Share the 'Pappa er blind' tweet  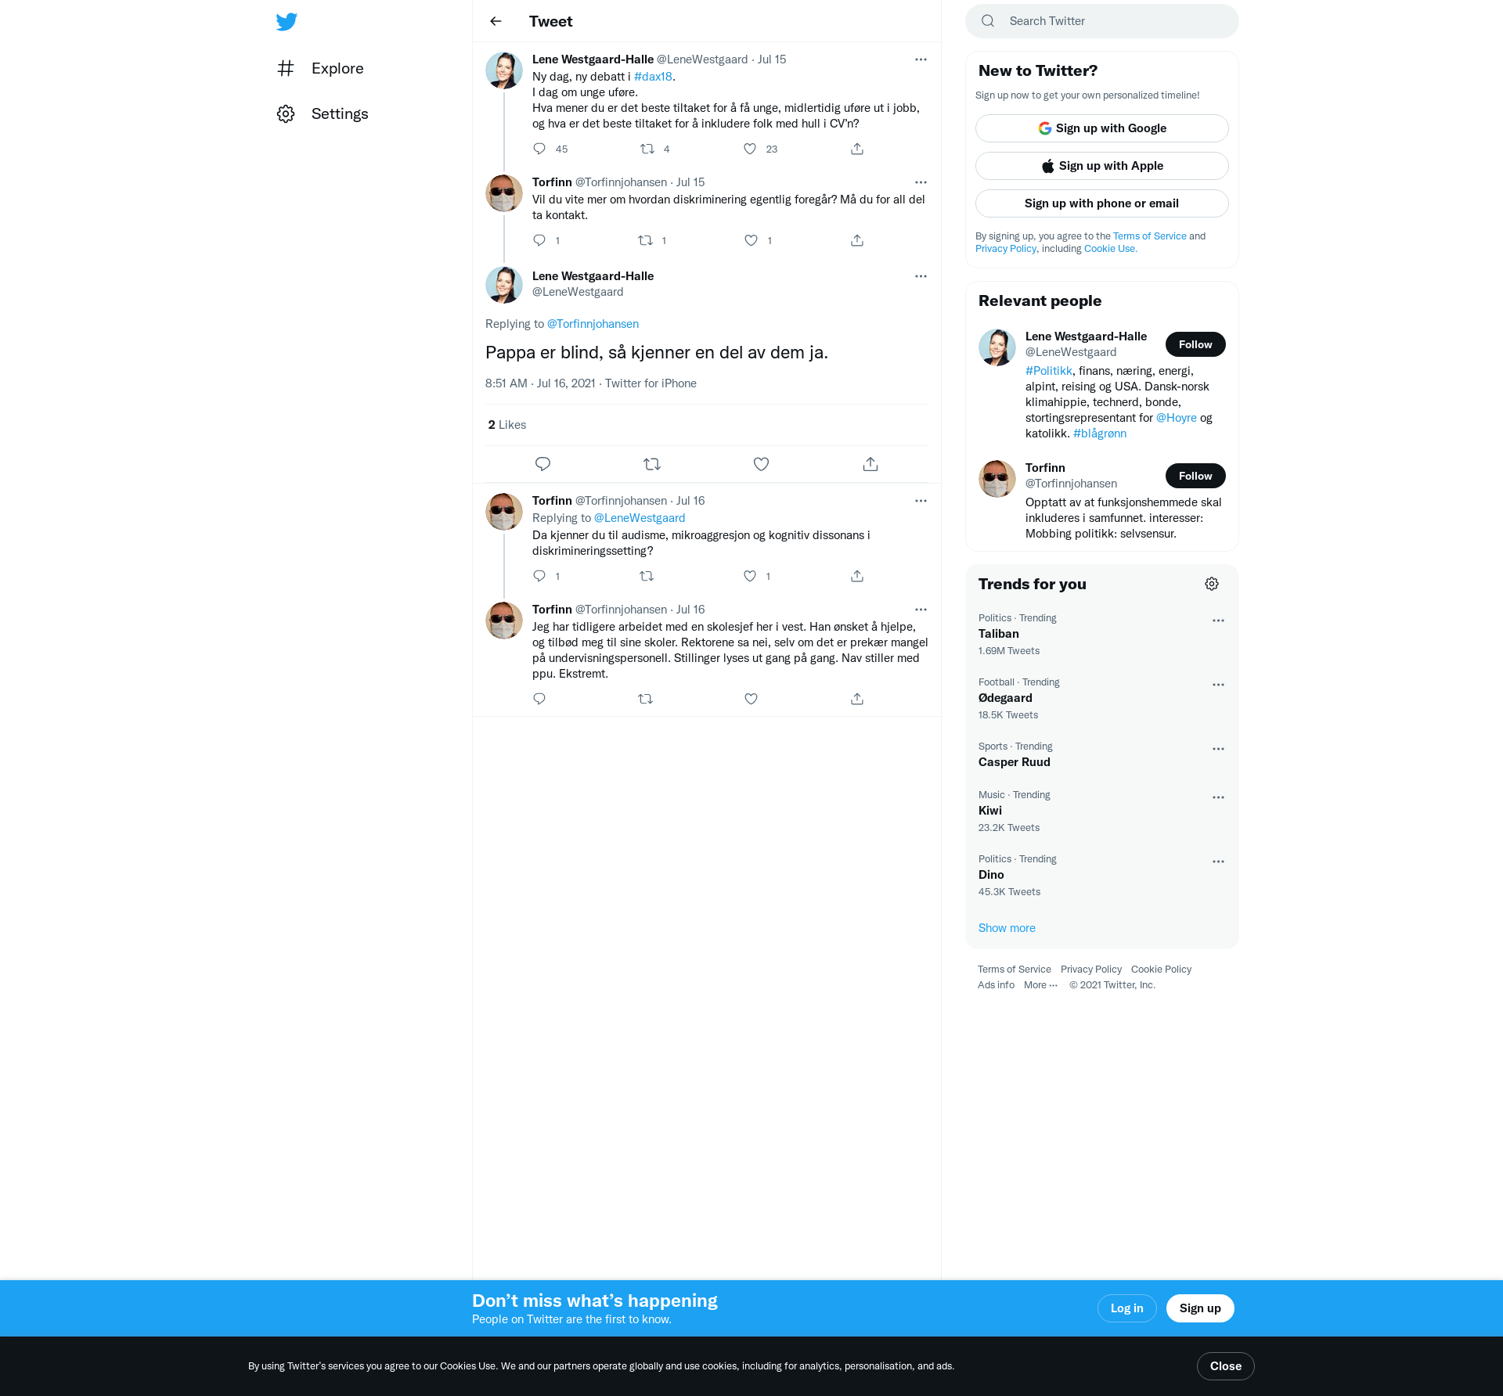(x=870, y=464)
